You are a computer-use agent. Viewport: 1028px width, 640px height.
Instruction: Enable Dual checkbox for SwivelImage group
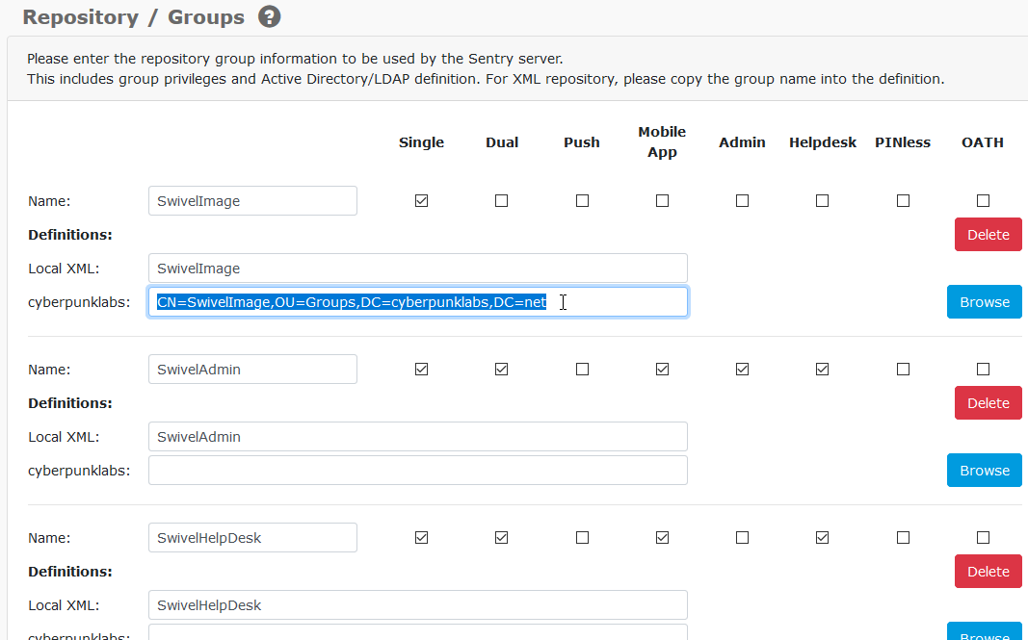tap(501, 201)
